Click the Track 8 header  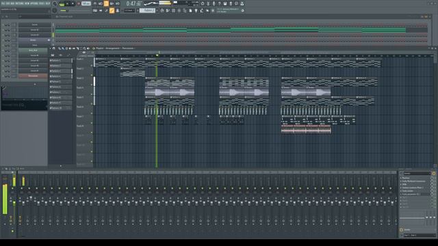point(84,128)
